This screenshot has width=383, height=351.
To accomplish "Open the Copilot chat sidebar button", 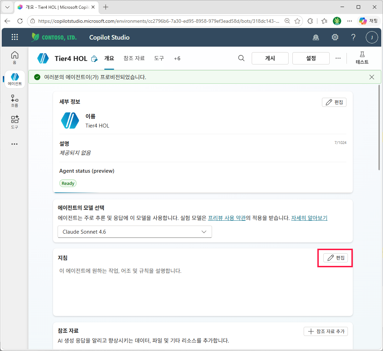I will pos(369,21).
